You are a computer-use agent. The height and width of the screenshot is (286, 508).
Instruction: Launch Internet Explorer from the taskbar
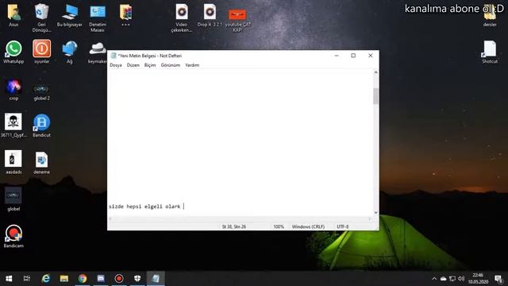tap(46, 279)
